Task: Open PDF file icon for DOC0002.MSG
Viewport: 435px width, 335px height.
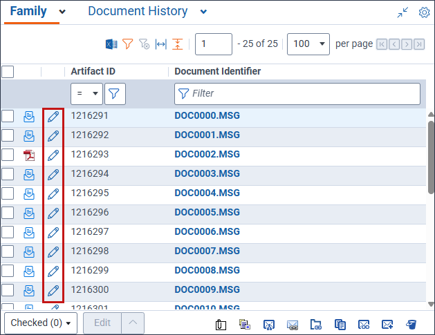Action: 29,155
